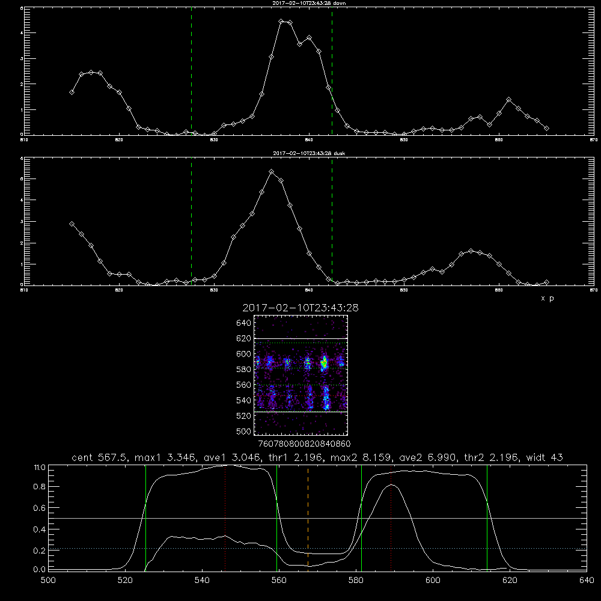Image resolution: width=601 pixels, height=601 pixels.
Task: Click the '0.4' y-axis label of bottom plot
Action: (x=40, y=529)
